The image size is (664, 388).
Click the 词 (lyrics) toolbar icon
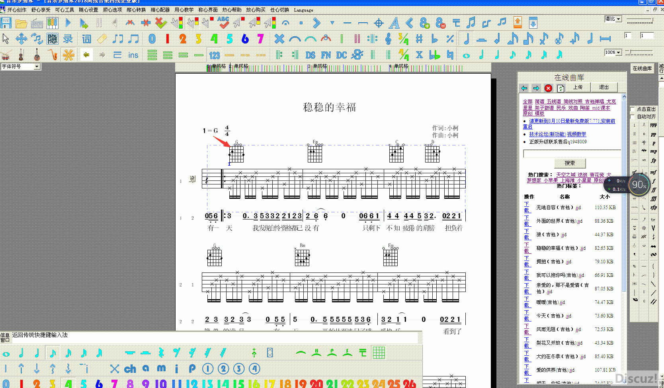point(86,39)
